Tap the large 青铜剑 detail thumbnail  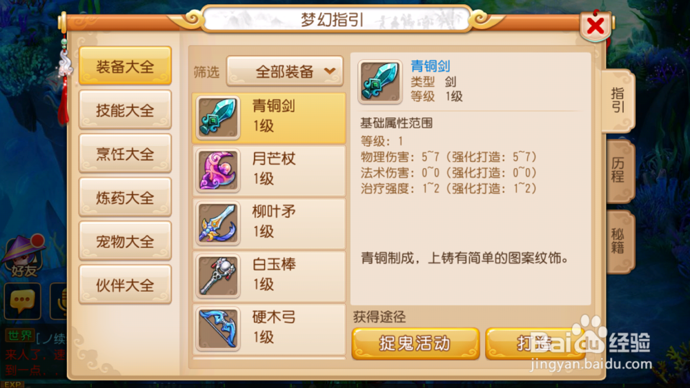coord(379,82)
